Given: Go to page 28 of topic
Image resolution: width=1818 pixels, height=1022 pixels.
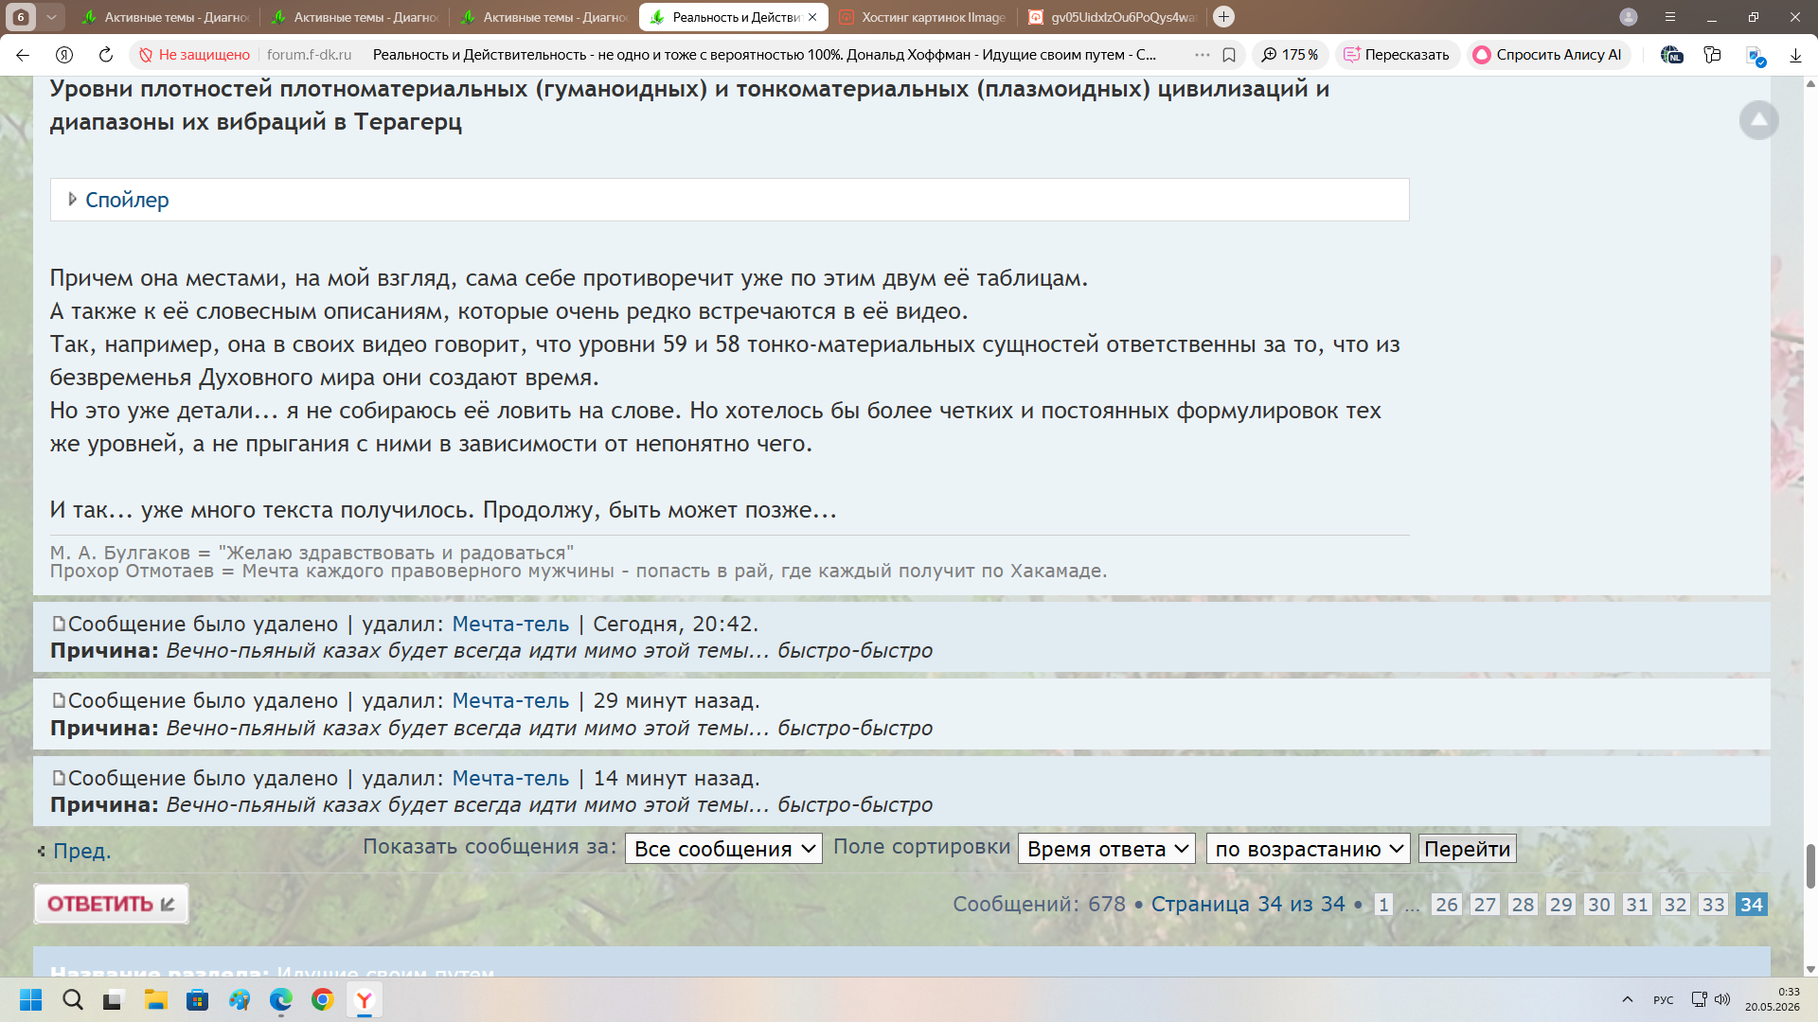Looking at the screenshot, I should (x=1523, y=905).
